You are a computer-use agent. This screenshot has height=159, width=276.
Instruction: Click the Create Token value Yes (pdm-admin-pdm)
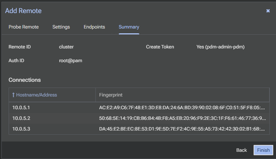[221, 47]
